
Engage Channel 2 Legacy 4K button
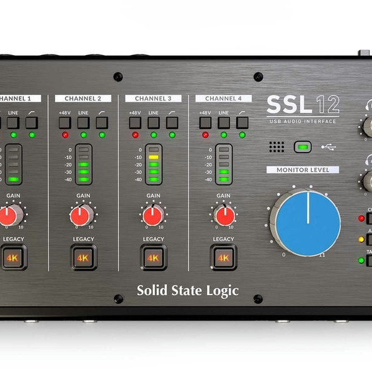83,258
